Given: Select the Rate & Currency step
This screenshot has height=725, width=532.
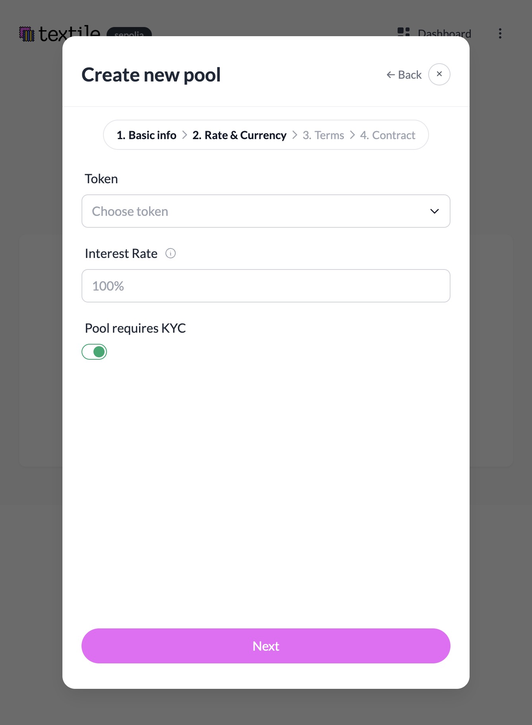Looking at the screenshot, I should 239,135.
